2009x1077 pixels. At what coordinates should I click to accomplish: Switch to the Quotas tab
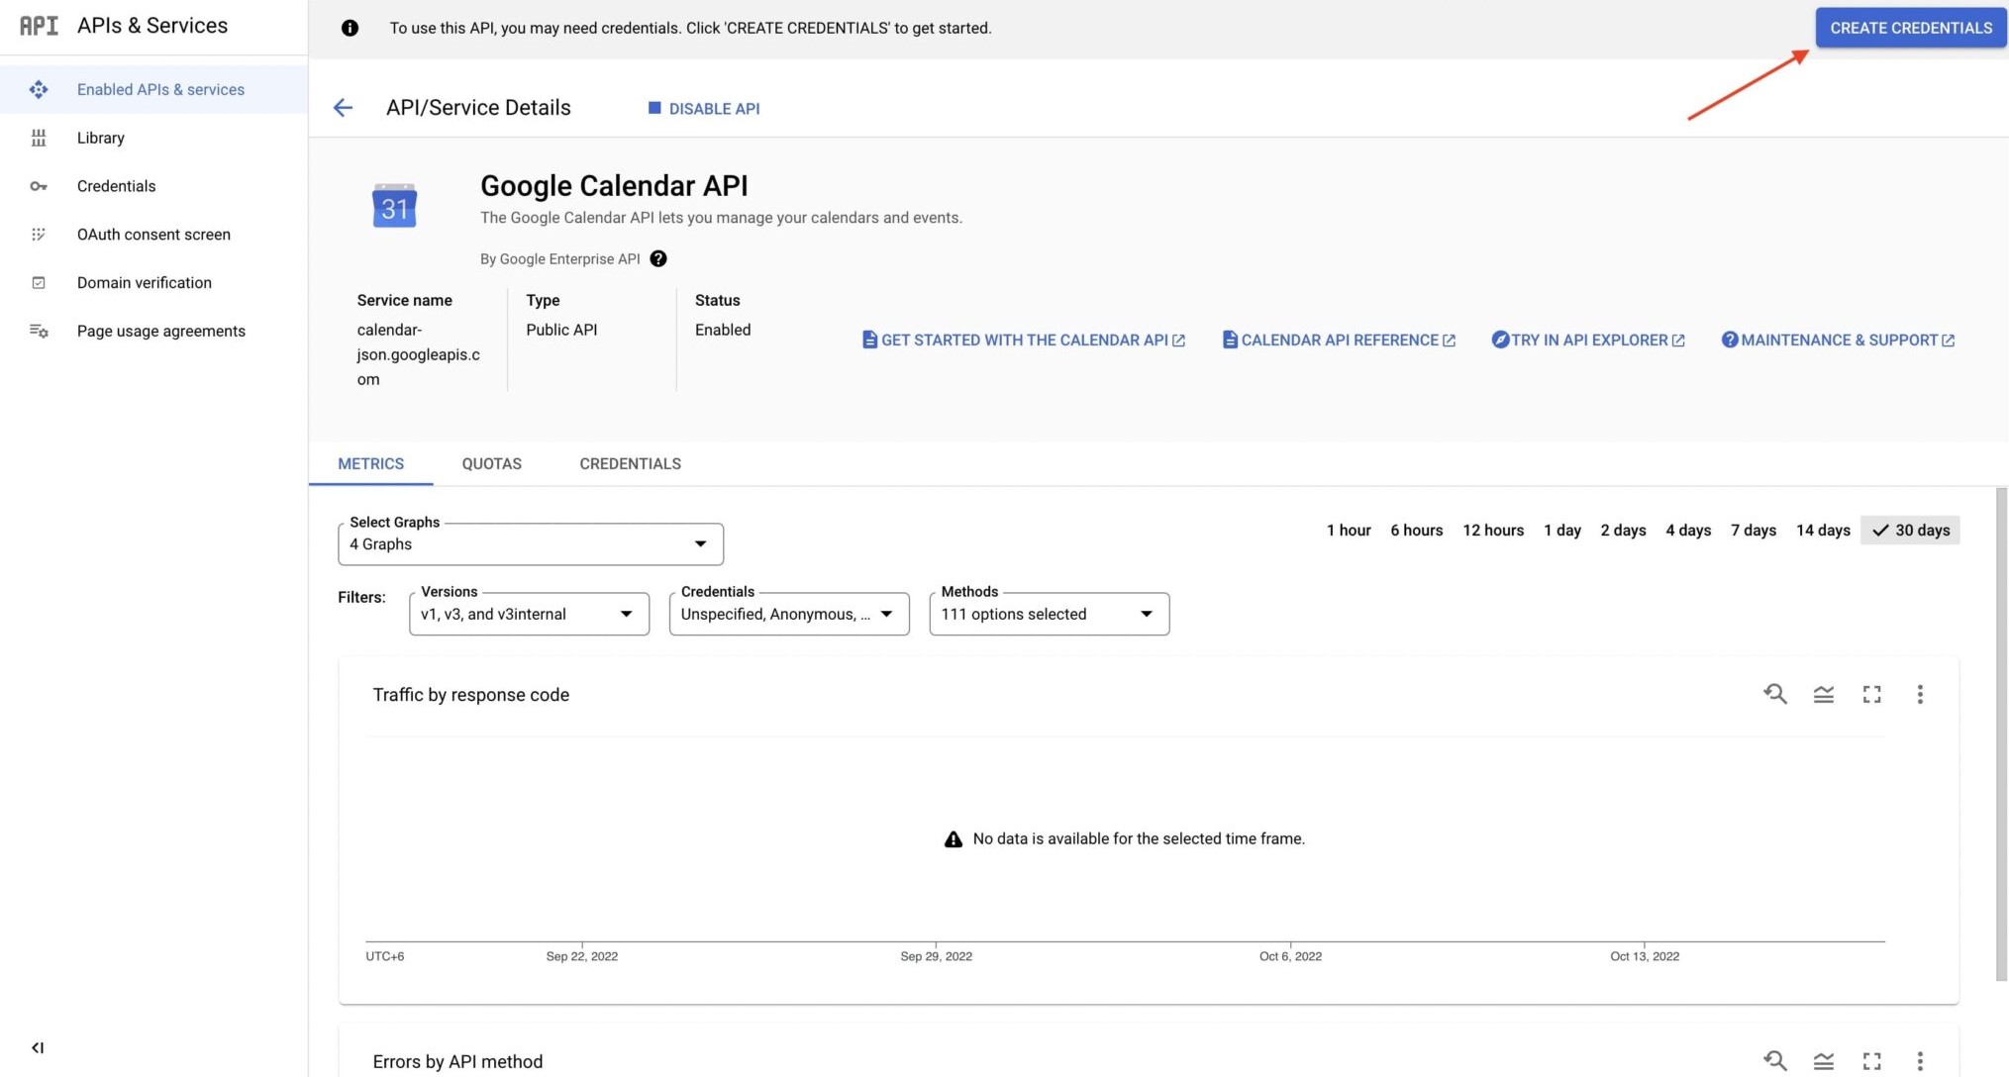pyautogui.click(x=491, y=463)
